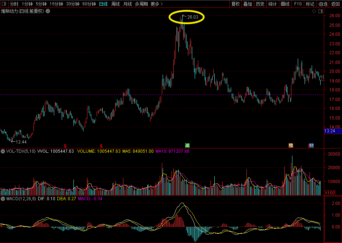Click the 叠加 overlay button
The image size is (342, 243).
[248, 4]
